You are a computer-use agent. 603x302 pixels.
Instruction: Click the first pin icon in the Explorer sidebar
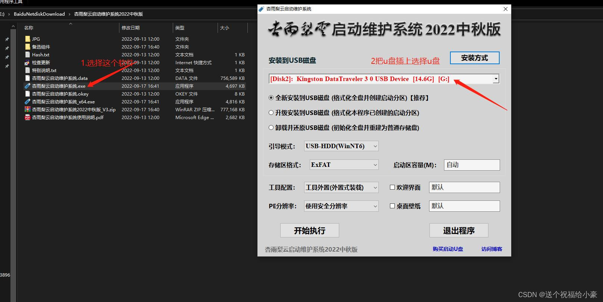point(7,39)
